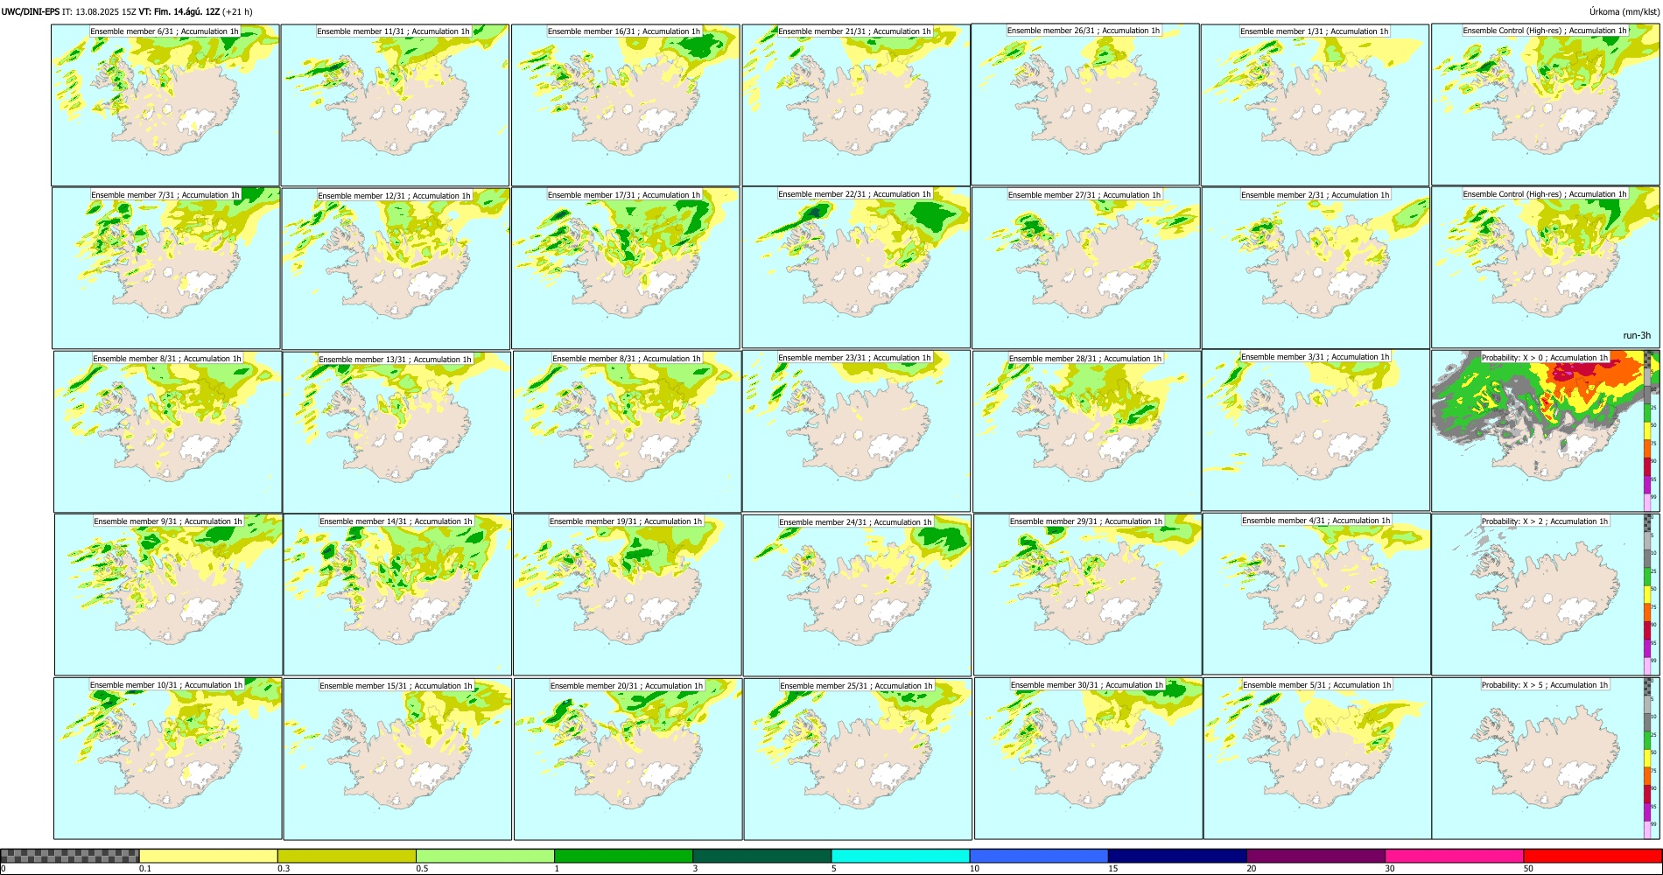Select the Ensemble member 16/31 map

click(626, 105)
